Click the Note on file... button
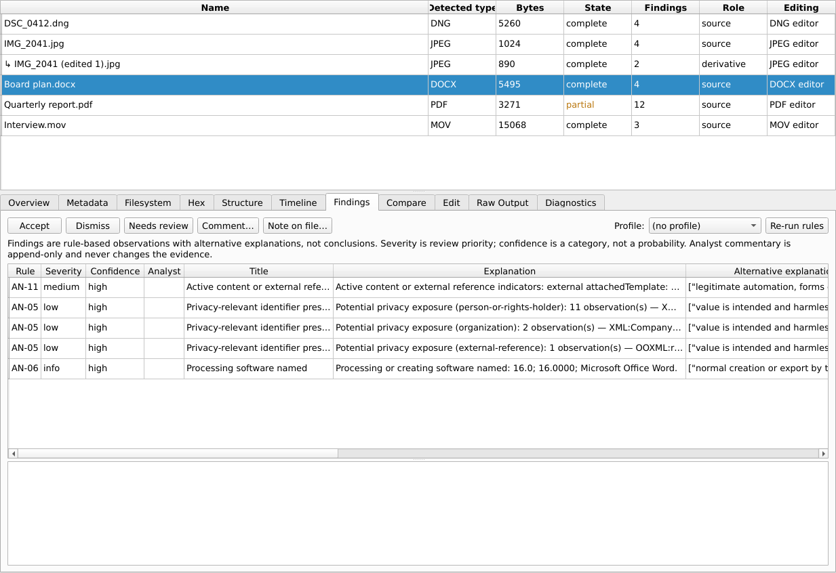Viewport: 836px width, 573px height. pos(298,226)
